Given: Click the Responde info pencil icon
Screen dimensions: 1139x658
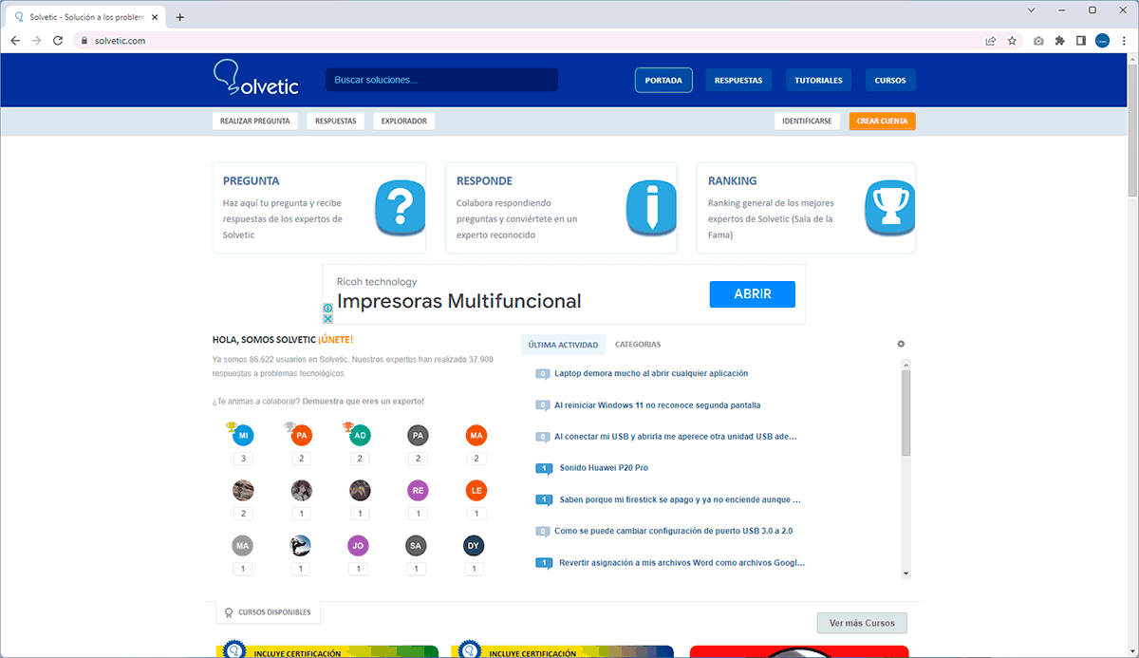Looking at the screenshot, I should 651,207.
